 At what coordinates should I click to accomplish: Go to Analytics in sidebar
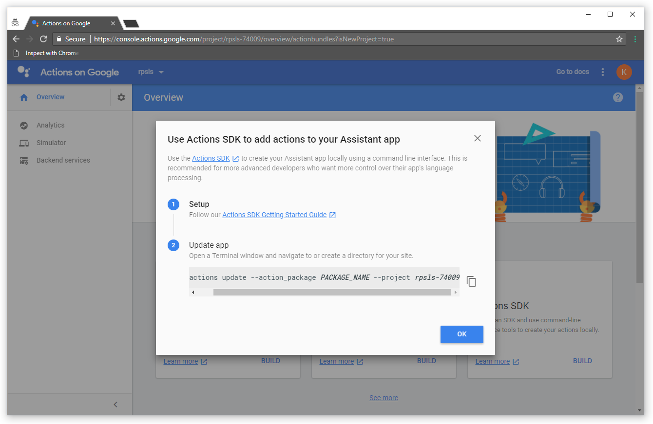50,125
